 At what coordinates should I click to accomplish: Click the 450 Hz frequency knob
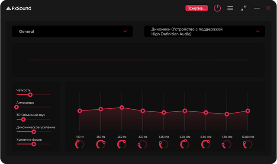pos(122,144)
